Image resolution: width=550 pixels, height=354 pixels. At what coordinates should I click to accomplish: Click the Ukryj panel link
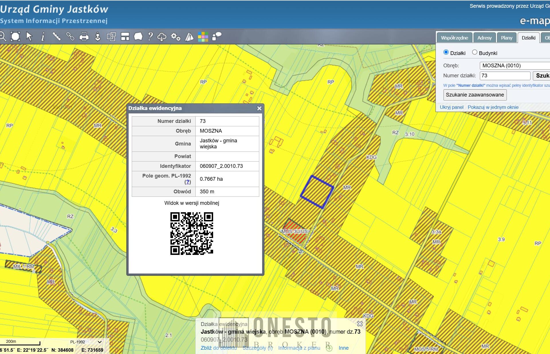pyautogui.click(x=451, y=107)
